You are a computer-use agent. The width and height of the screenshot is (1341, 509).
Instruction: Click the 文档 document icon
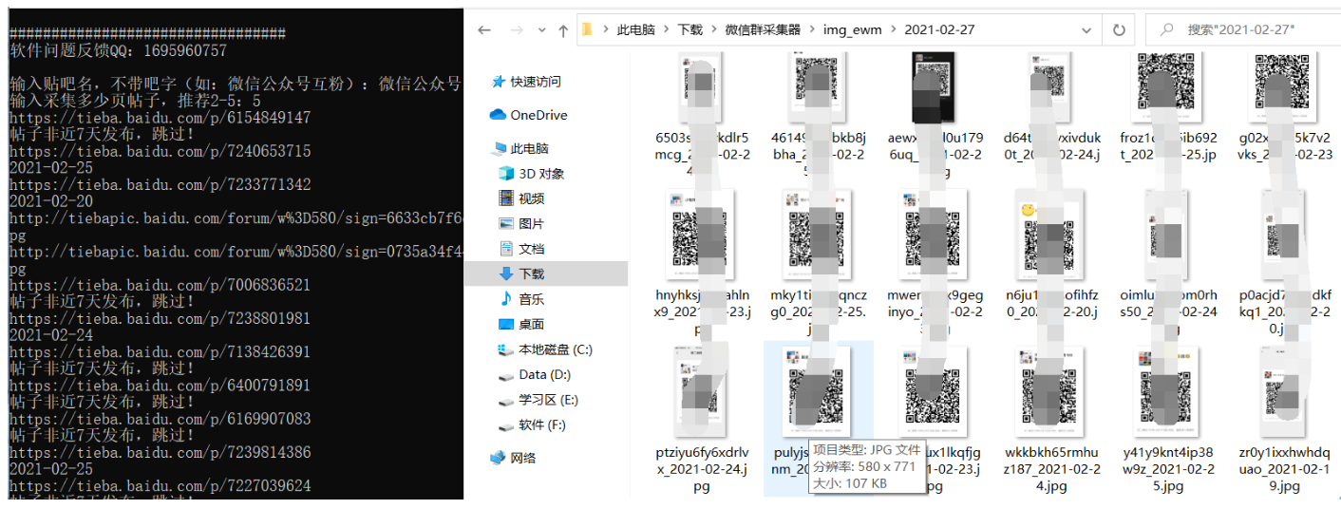pos(506,248)
